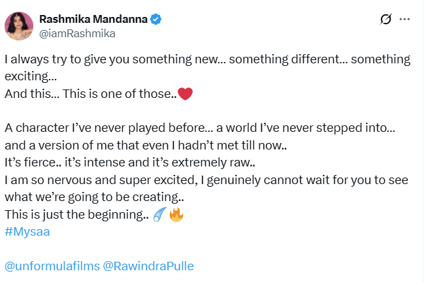Open the Grok explain-post icon
This screenshot has width=424, height=282.
click(x=385, y=20)
